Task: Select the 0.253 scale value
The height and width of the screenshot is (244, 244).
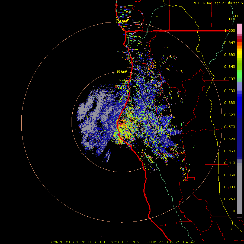Action: (x=230, y=199)
